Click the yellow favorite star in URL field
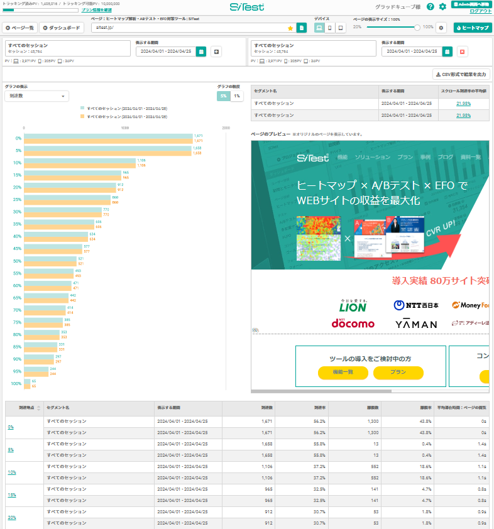This screenshot has width=494, height=529. pos(290,28)
